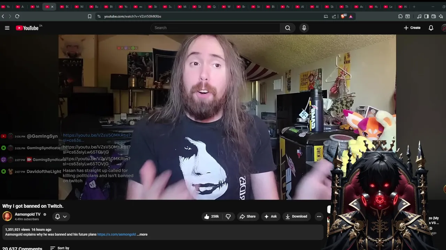Open the three-dot more actions menu
The width and height of the screenshot is (446, 250).
click(319, 216)
